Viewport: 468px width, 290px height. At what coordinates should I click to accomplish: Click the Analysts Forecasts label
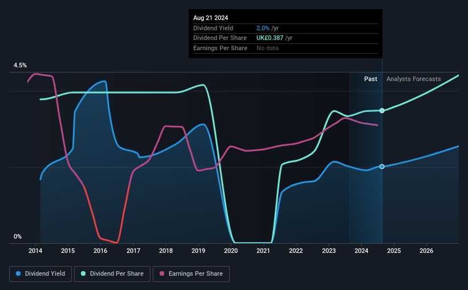point(414,79)
